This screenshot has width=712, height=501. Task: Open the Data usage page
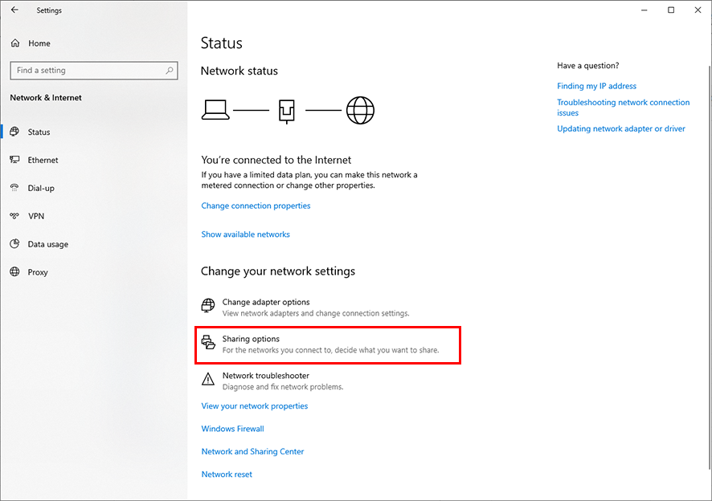(x=47, y=244)
